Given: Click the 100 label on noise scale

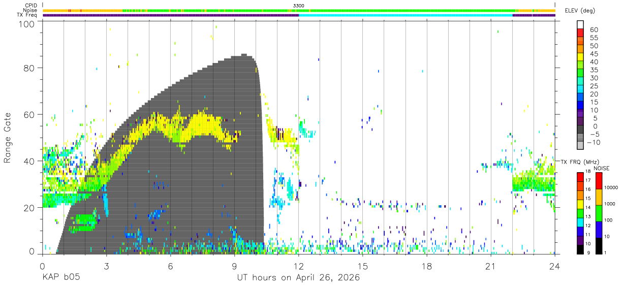Looking at the screenshot, I should 609,220.
